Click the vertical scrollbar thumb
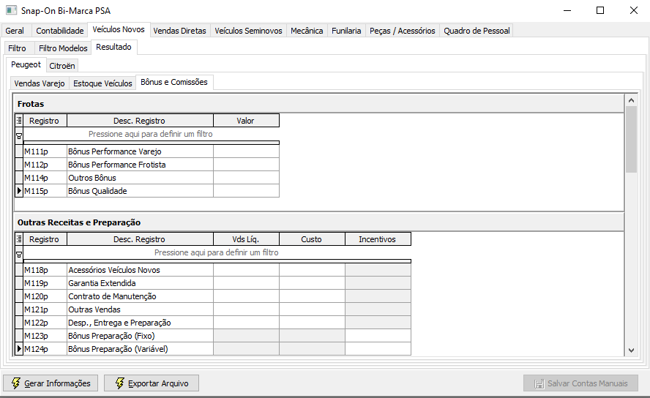This screenshot has height=398, width=650. (x=631, y=139)
